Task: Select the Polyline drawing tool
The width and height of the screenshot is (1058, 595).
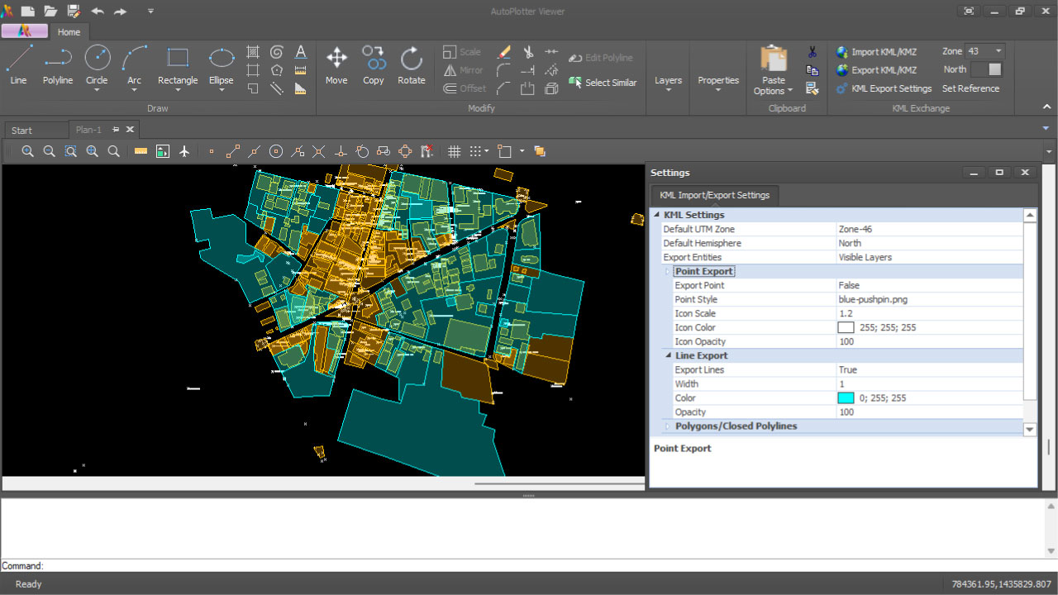Action: coord(58,65)
